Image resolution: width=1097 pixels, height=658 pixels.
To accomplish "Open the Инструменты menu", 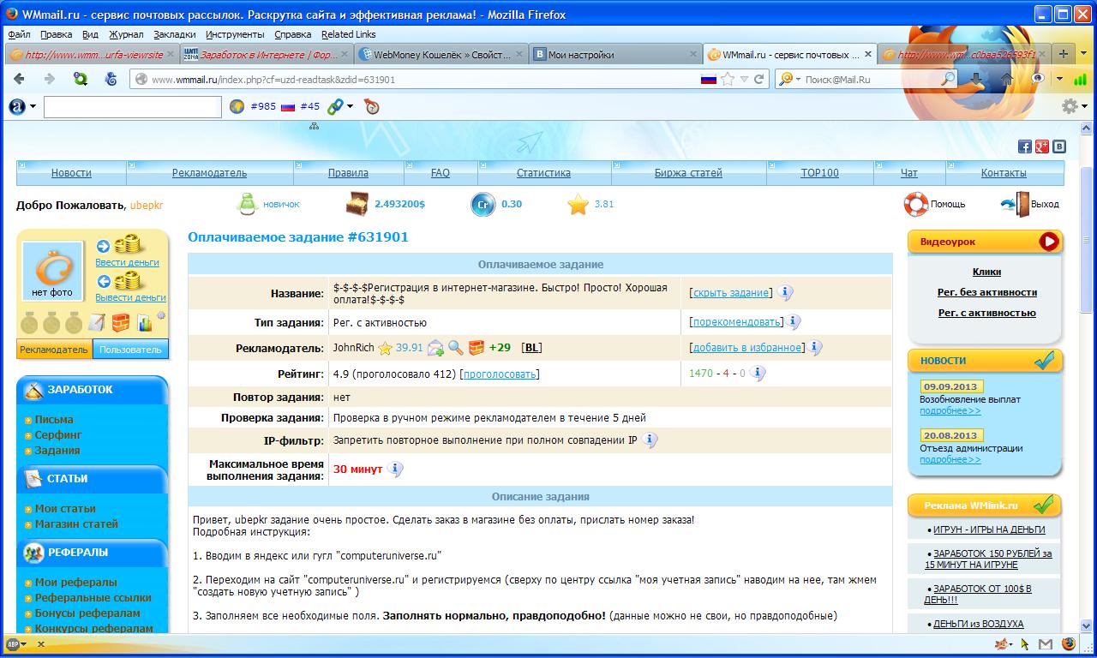I will coord(235,34).
